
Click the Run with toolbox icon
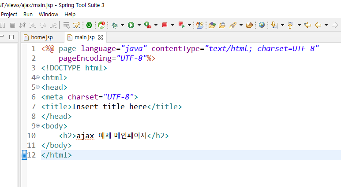148,25
